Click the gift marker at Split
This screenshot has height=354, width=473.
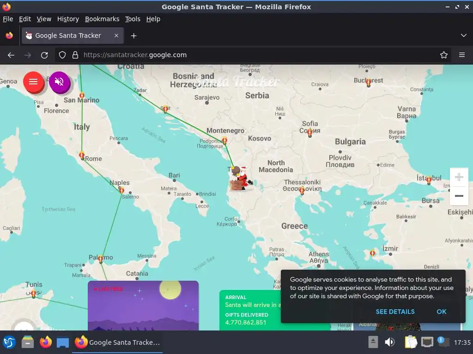tap(165, 109)
